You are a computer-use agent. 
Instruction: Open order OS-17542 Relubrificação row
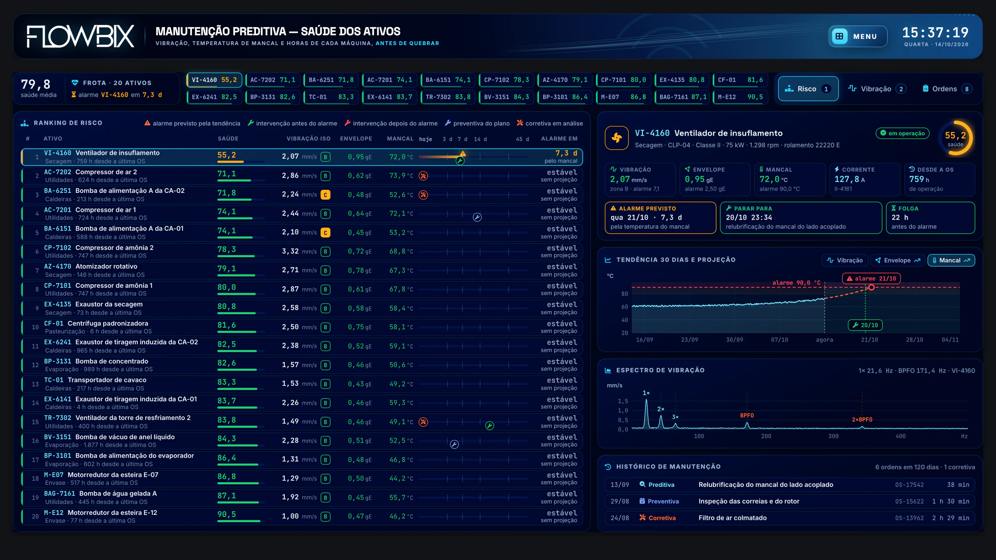pos(790,485)
